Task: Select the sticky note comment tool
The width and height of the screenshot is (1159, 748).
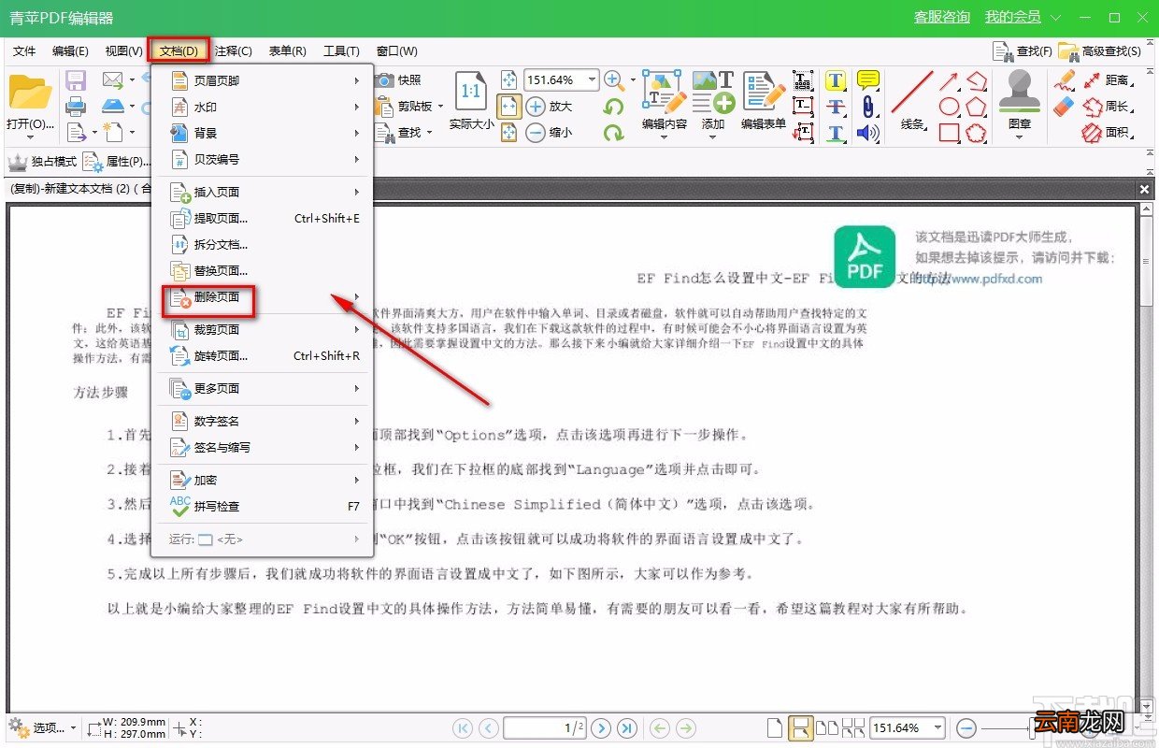Action: coord(868,80)
